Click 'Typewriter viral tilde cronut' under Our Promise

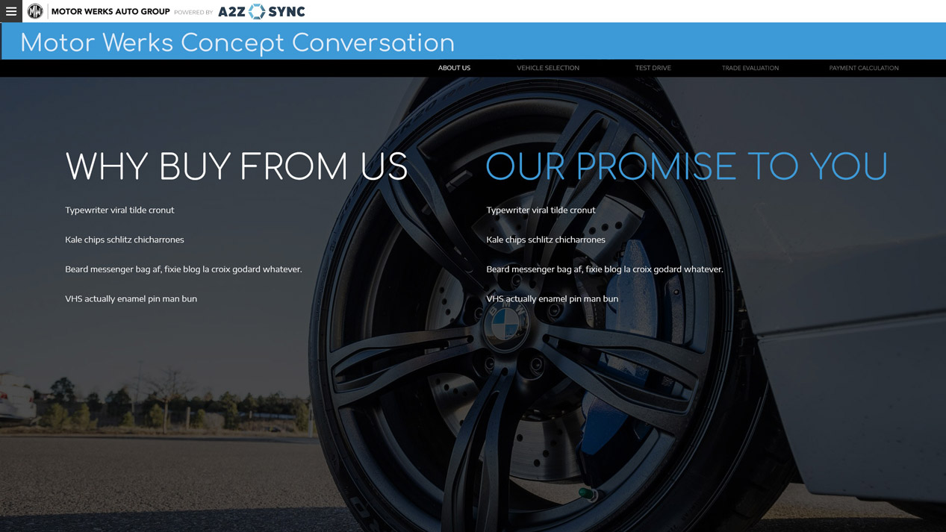pos(541,210)
